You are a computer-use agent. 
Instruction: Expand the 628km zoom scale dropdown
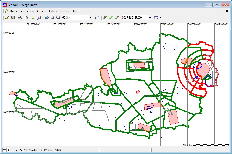(x=90, y=18)
